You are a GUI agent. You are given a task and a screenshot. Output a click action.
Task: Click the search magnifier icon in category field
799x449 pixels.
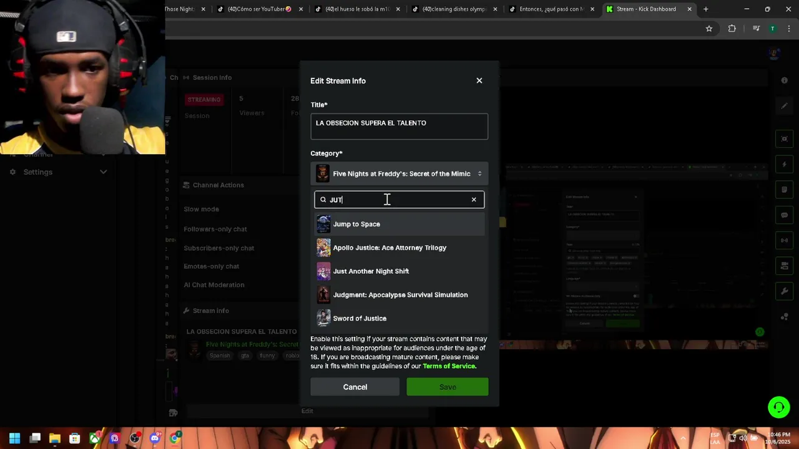click(x=323, y=200)
